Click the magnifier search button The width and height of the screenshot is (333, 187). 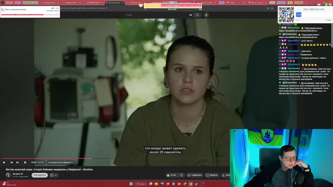[x=197, y=15]
